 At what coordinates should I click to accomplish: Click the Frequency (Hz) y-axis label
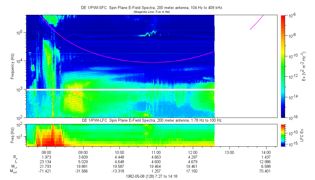coord(12,66)
